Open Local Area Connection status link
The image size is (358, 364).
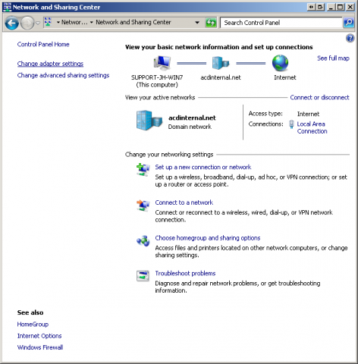[312, 127]
